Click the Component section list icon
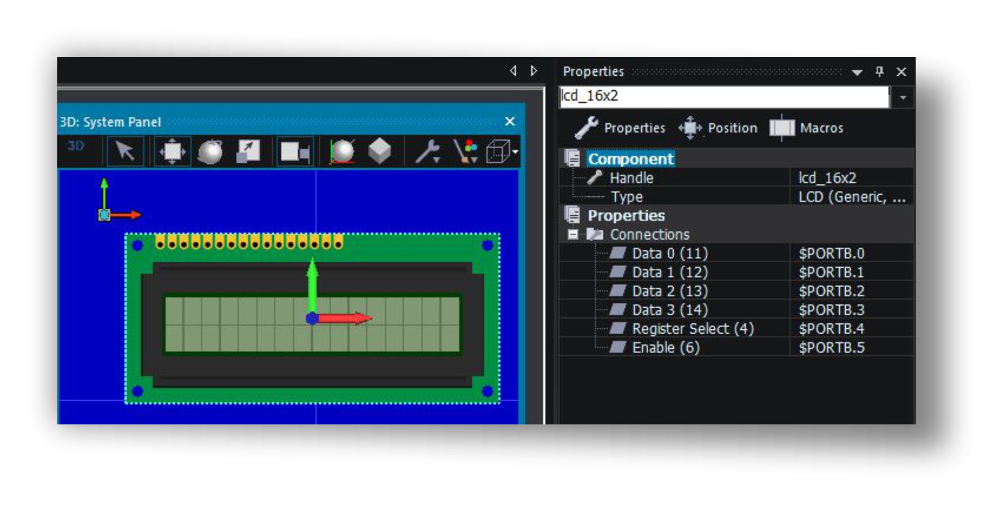1003x507 pixels. (572, 158)
